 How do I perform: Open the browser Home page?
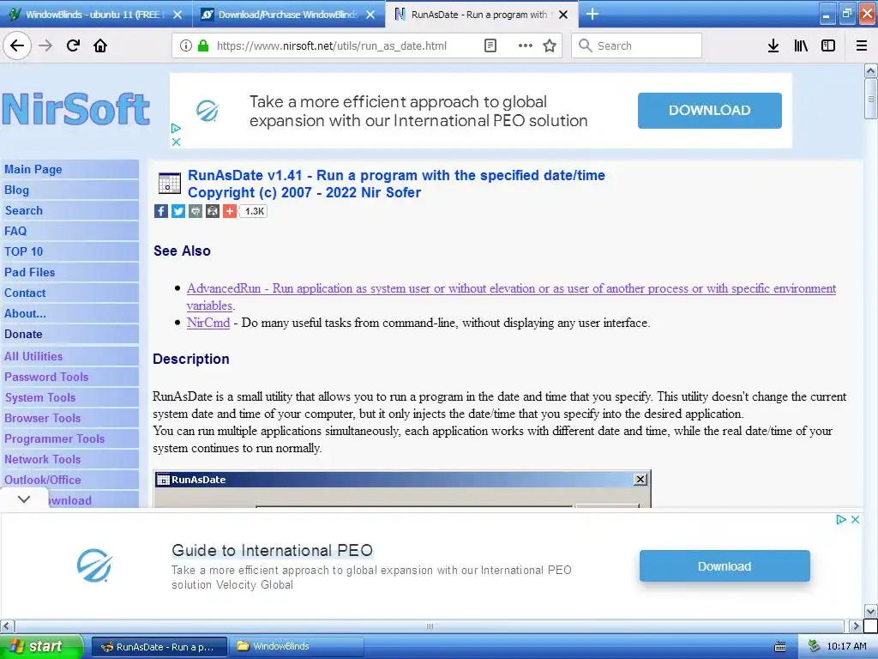click(x=100, y=45)
